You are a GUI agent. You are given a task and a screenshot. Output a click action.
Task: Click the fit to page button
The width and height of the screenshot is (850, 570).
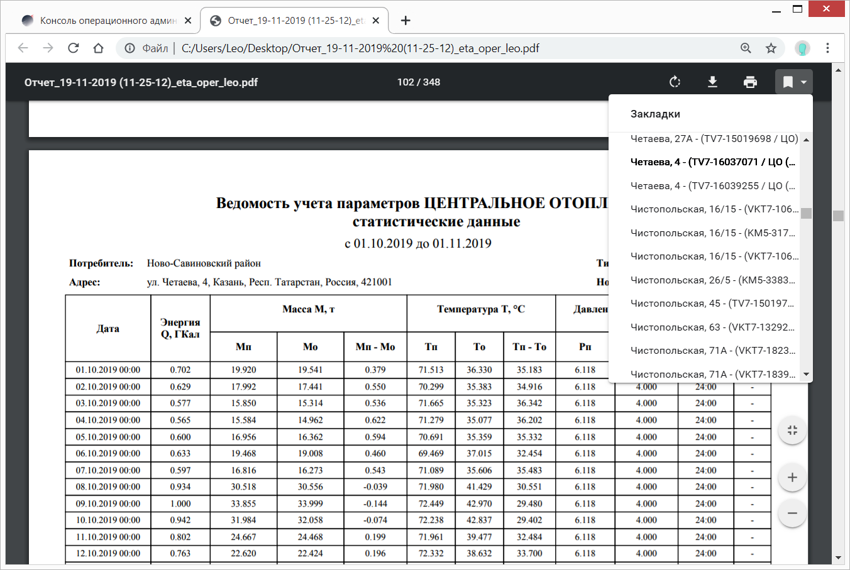click(x=792, y=430)
